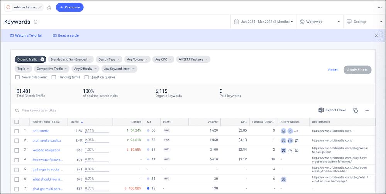Click the Search Terms column header
The height and width of the screenshot is (194, 386).
point(46,122)
